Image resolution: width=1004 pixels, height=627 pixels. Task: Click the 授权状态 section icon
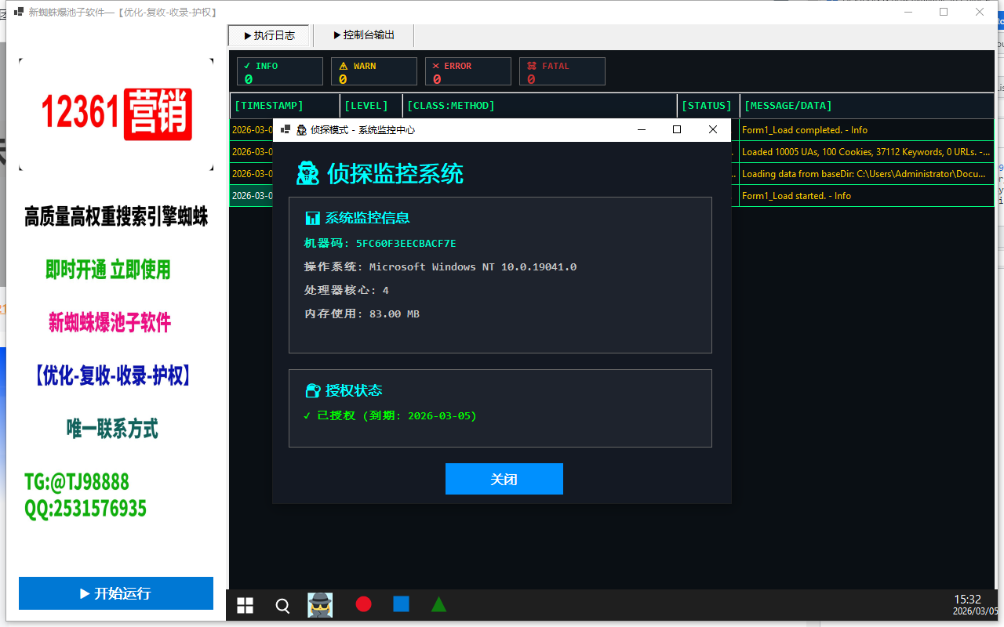312,390
